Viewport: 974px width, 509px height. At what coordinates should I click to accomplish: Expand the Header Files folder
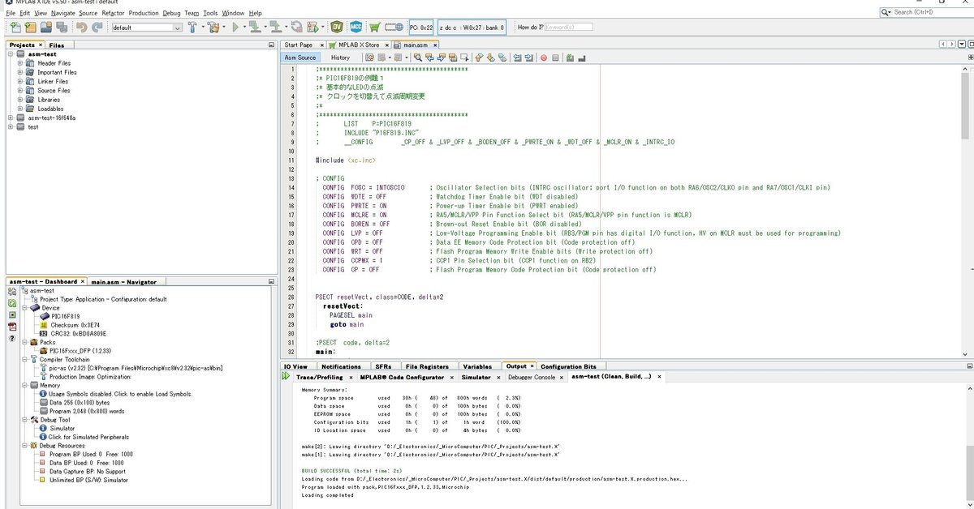tap(20, 63)
